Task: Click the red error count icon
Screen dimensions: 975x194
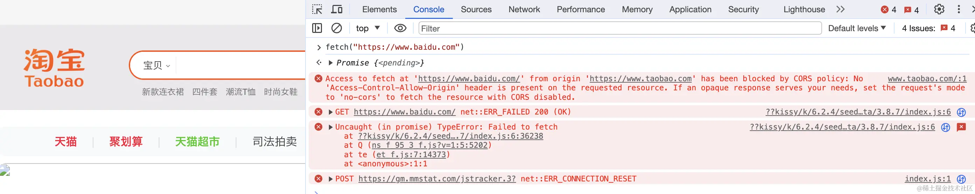Action: coord(885,10)
